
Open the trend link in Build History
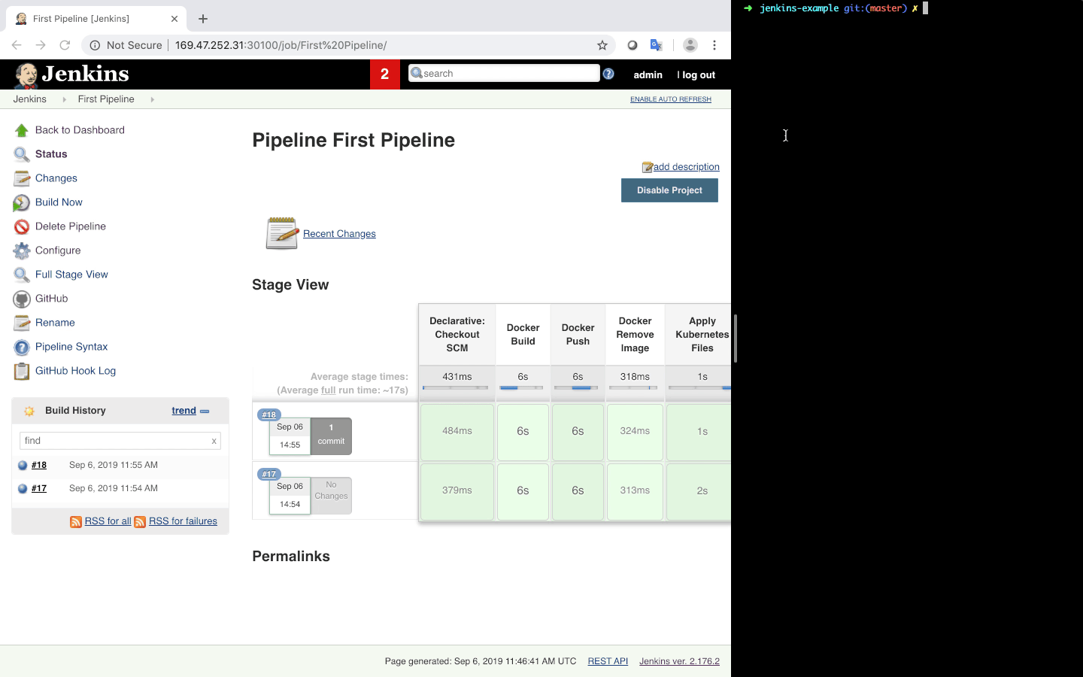(x=184, y=411)
